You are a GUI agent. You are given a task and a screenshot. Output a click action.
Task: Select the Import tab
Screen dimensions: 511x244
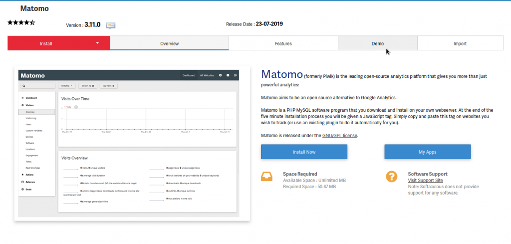460,43
